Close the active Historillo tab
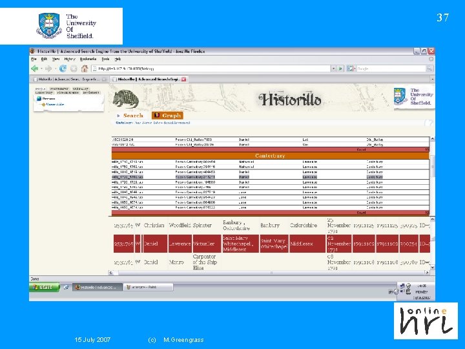 coord(183,79)
